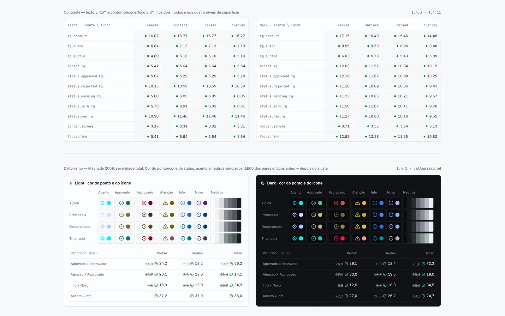
Task: Click the Reprovado x icon in Light Protanopia row
Action: [x=144, y=215]
